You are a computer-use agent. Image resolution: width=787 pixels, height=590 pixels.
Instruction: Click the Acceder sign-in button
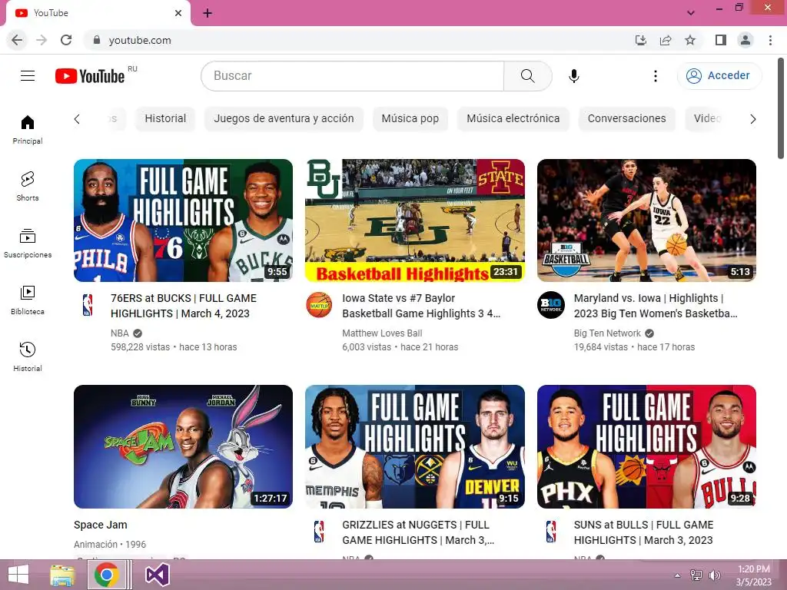click(x=719, y=76)
